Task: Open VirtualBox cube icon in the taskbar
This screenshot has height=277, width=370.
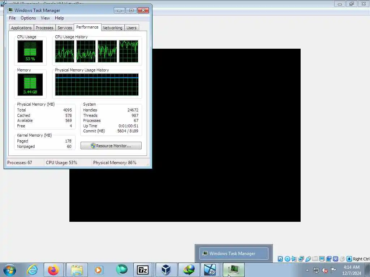Action: point(166,270)
